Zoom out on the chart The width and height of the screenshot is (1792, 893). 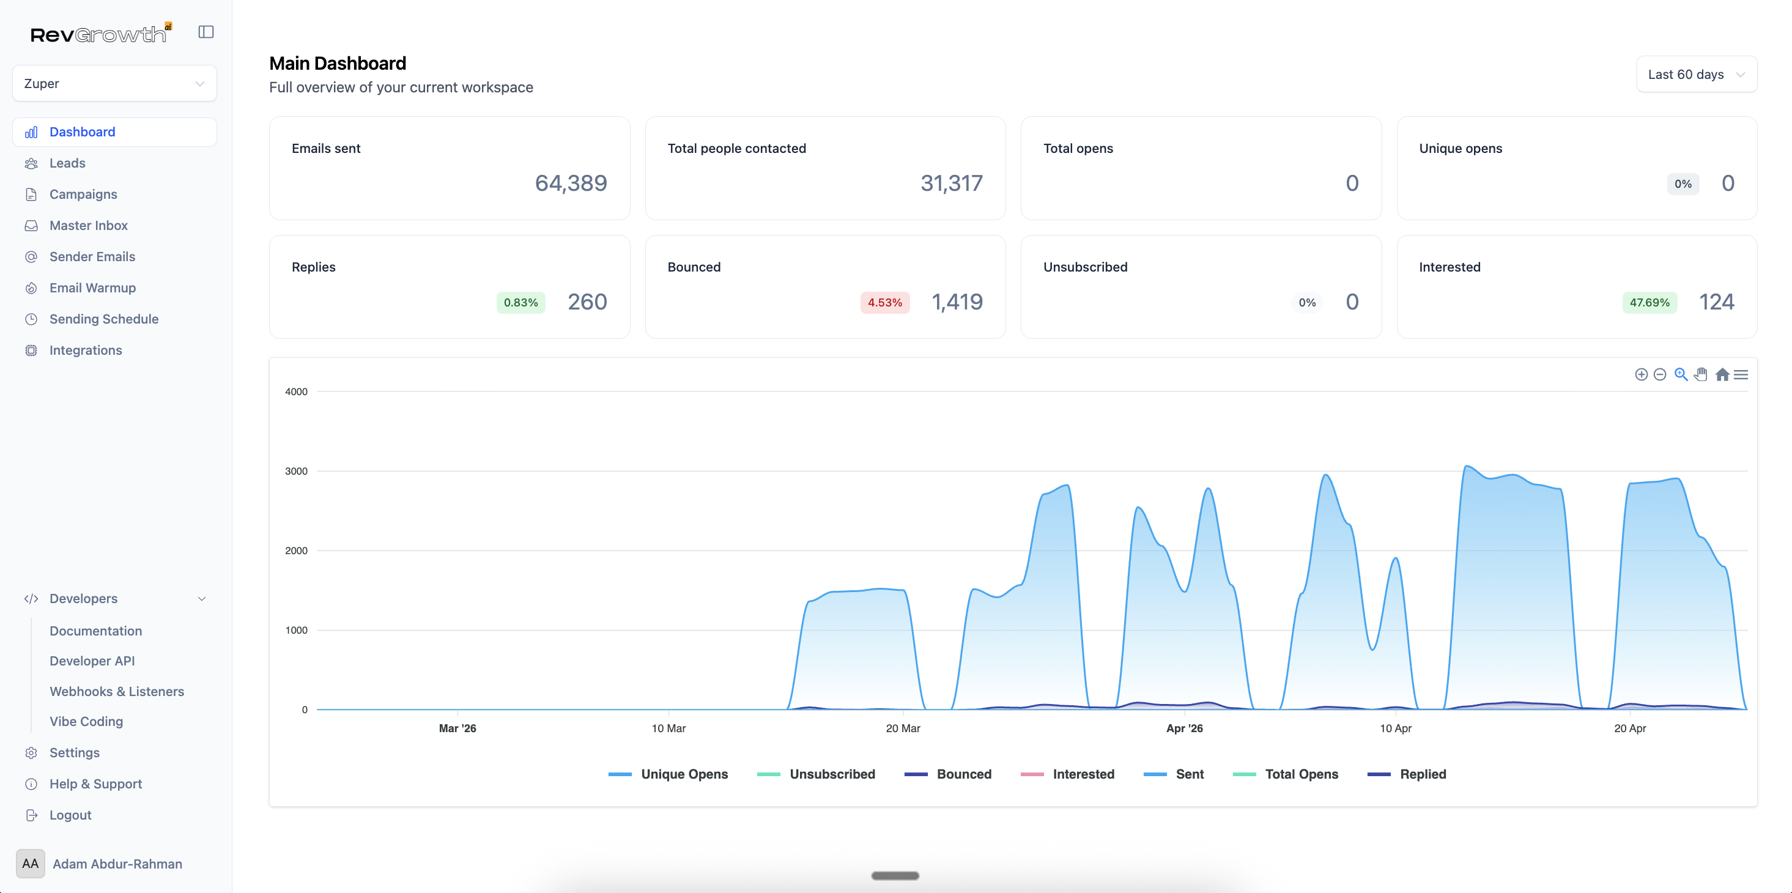tap(1660, 375)
